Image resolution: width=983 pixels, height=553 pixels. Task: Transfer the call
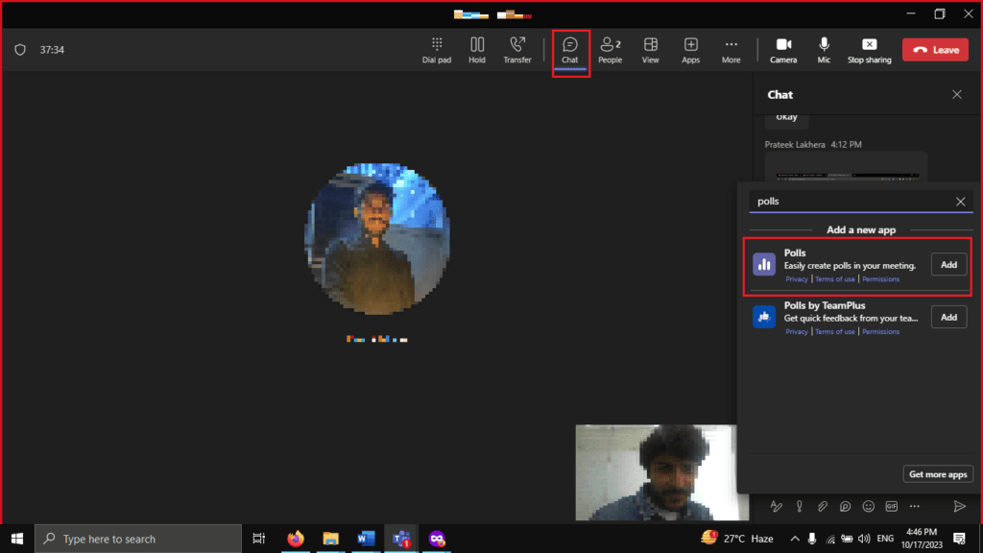(517, 49)
